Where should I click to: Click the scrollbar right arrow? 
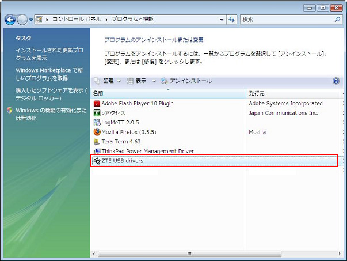(340, 254)
